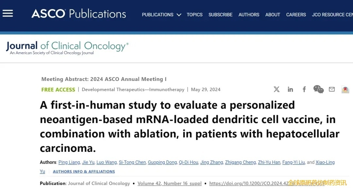The height and width of the screenshot is (189, 353).
Task: Share article via WeChat
Action: 318,89
